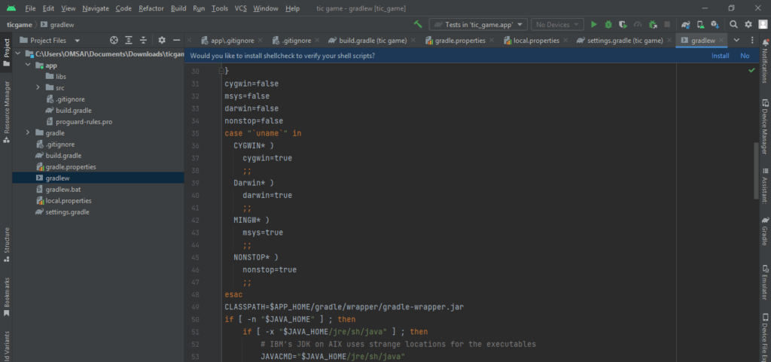Select opened file crosshair icon in Project panel
This screenshot has height=362, width=771.
[x=114, y=40]
